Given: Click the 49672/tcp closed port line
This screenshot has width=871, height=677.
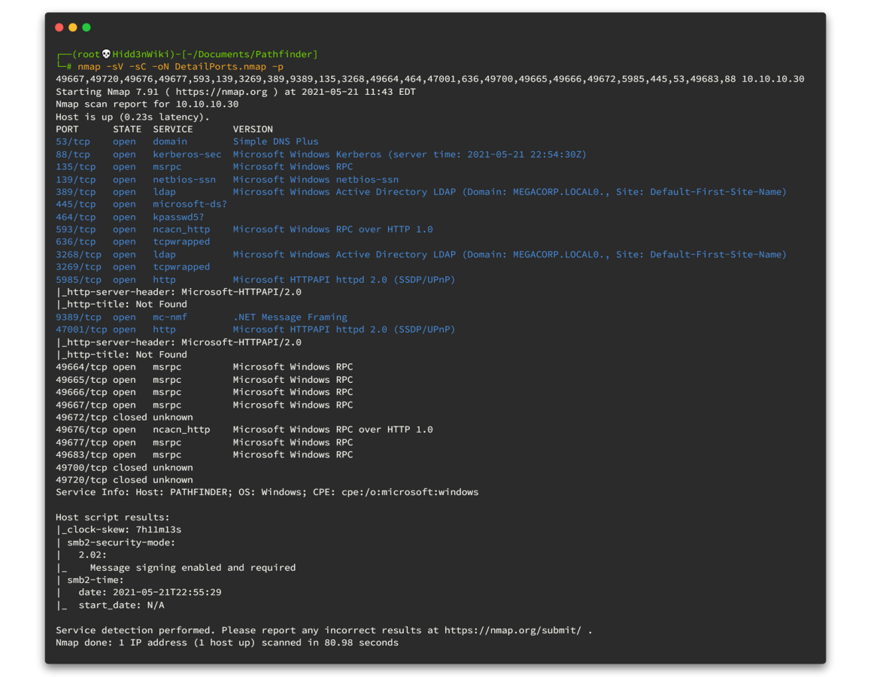Looking at the screenshot, I should pyautogui.click(x=124, y=417).
